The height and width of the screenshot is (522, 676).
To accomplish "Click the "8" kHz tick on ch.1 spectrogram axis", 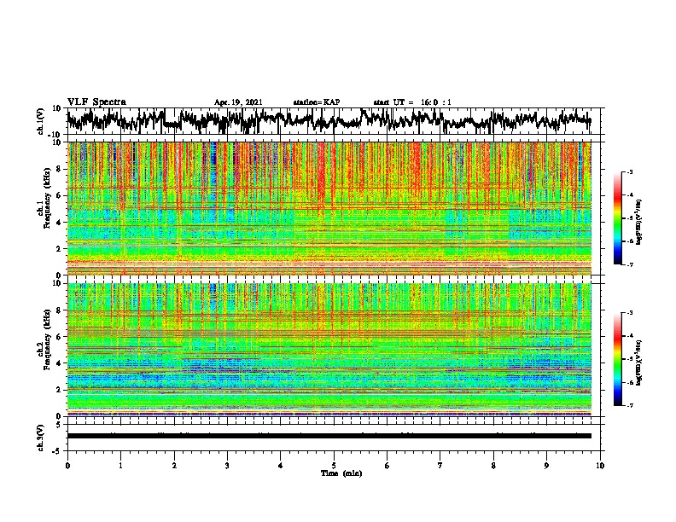I will tap(60, 169).
